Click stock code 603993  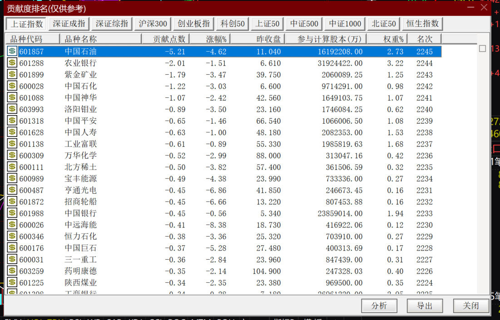[32, 110]
